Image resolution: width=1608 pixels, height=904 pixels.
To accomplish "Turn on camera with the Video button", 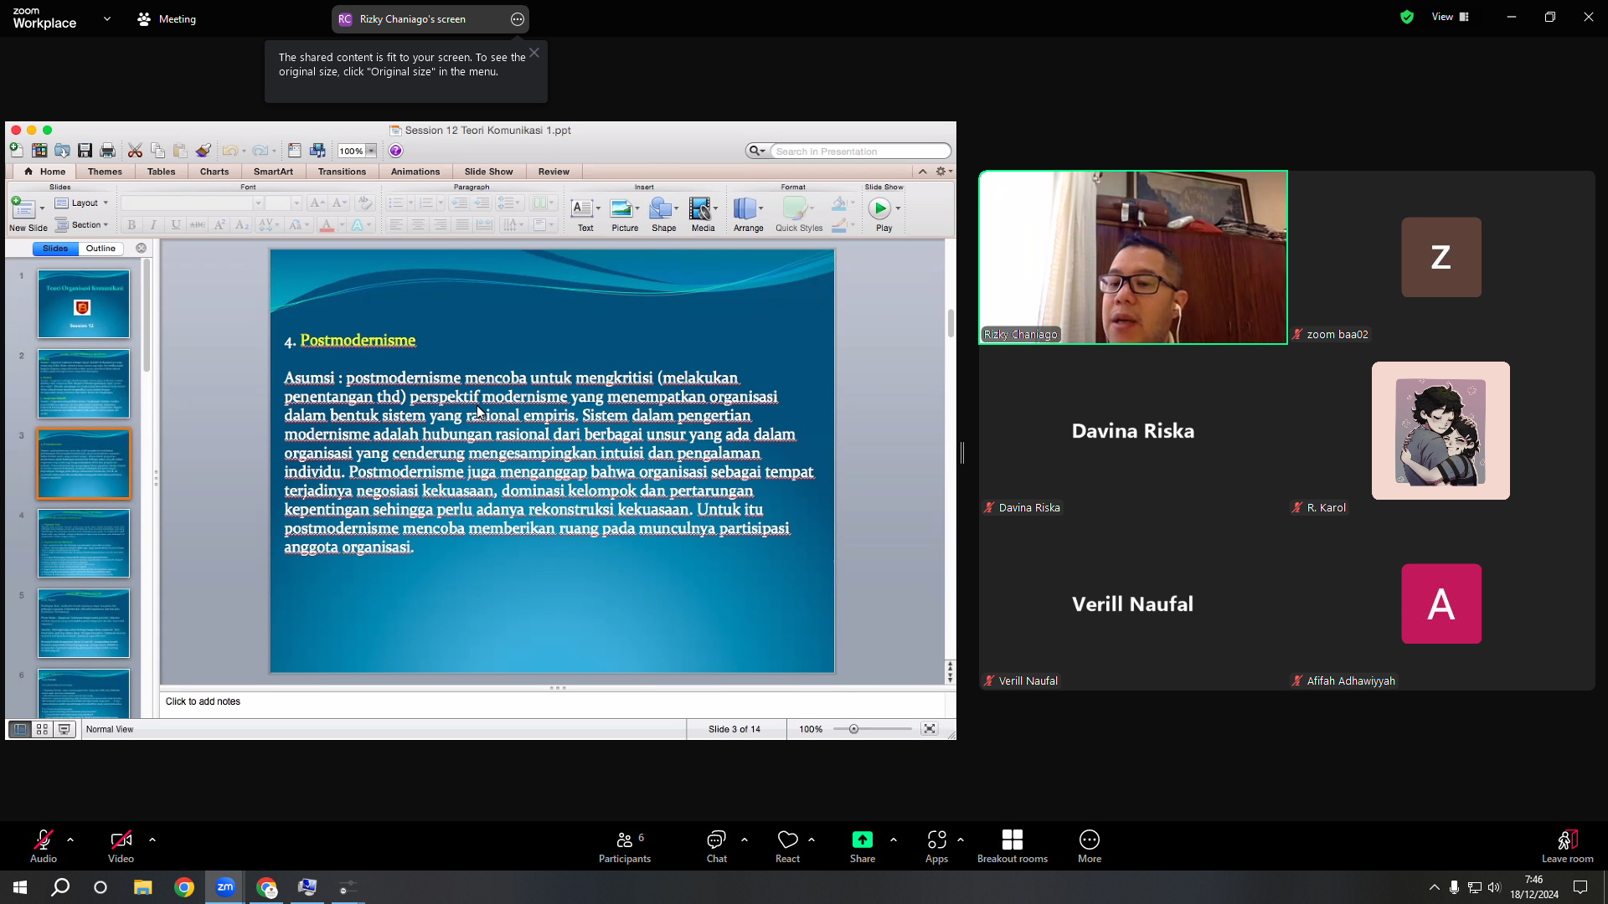I will tap(121, 846).
